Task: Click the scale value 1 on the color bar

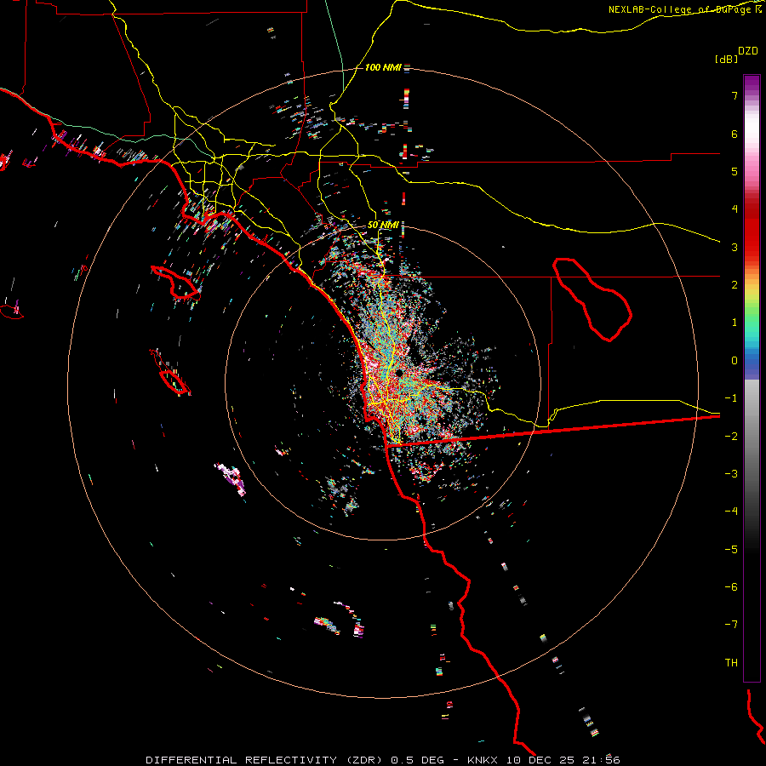Action: click(735, 323)
